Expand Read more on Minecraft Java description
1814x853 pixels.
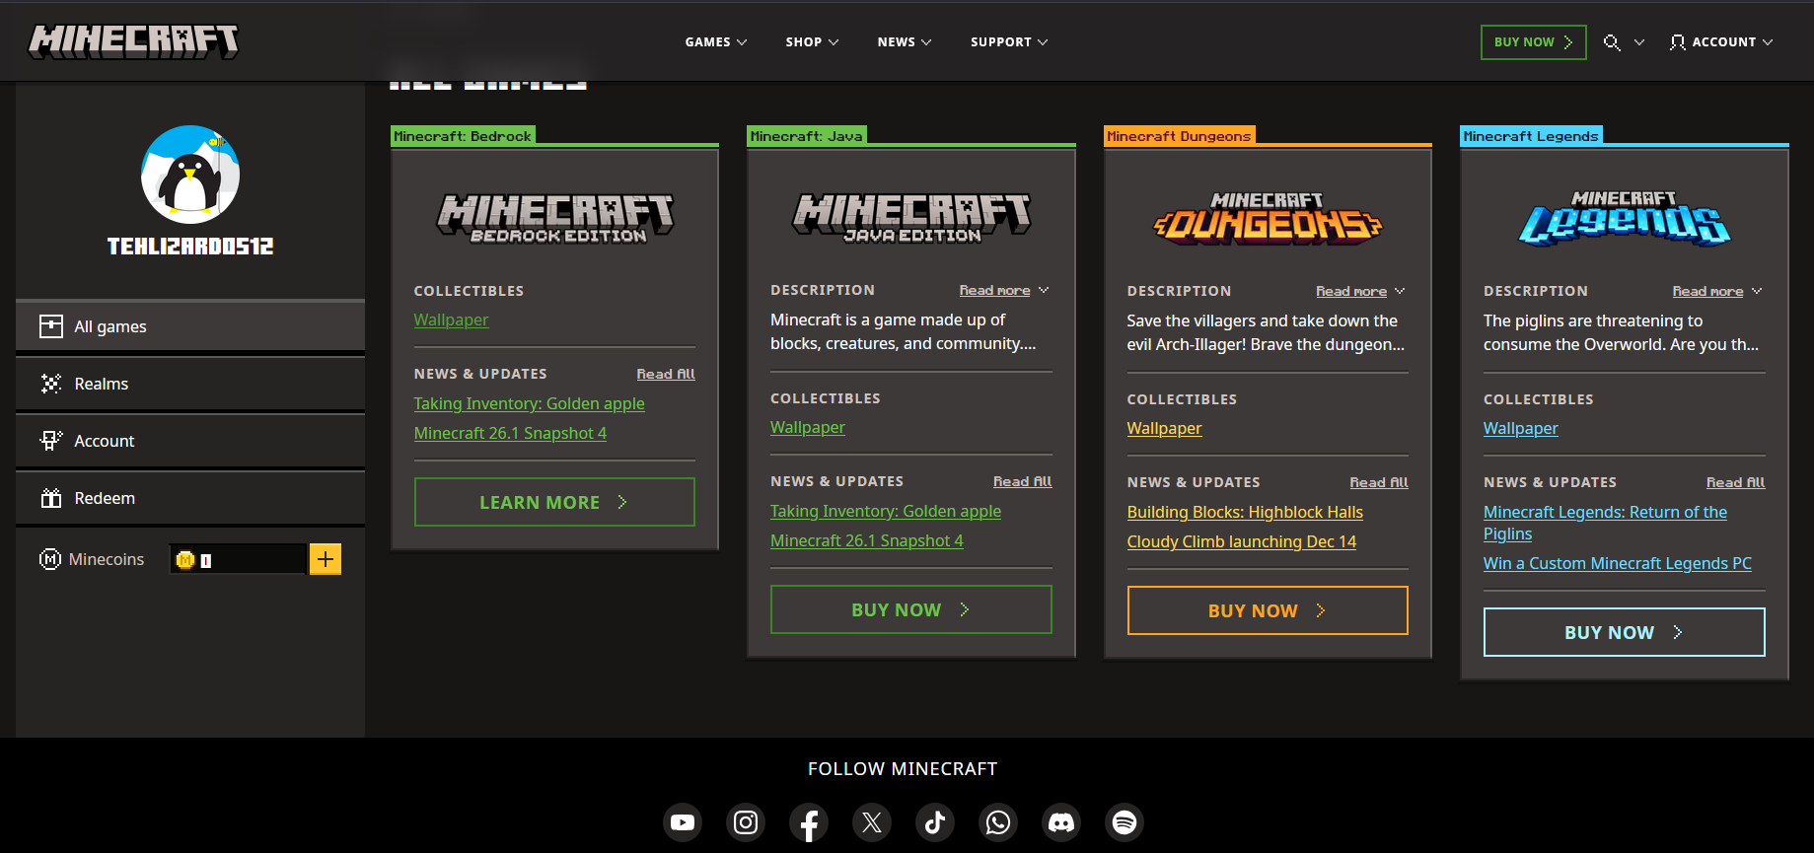pyautogui.click(x=1003, y=290)
